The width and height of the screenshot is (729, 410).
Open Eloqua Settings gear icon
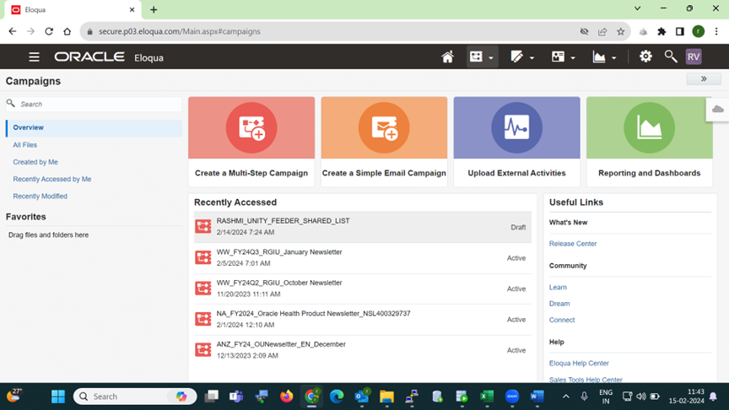pos(645,57)
